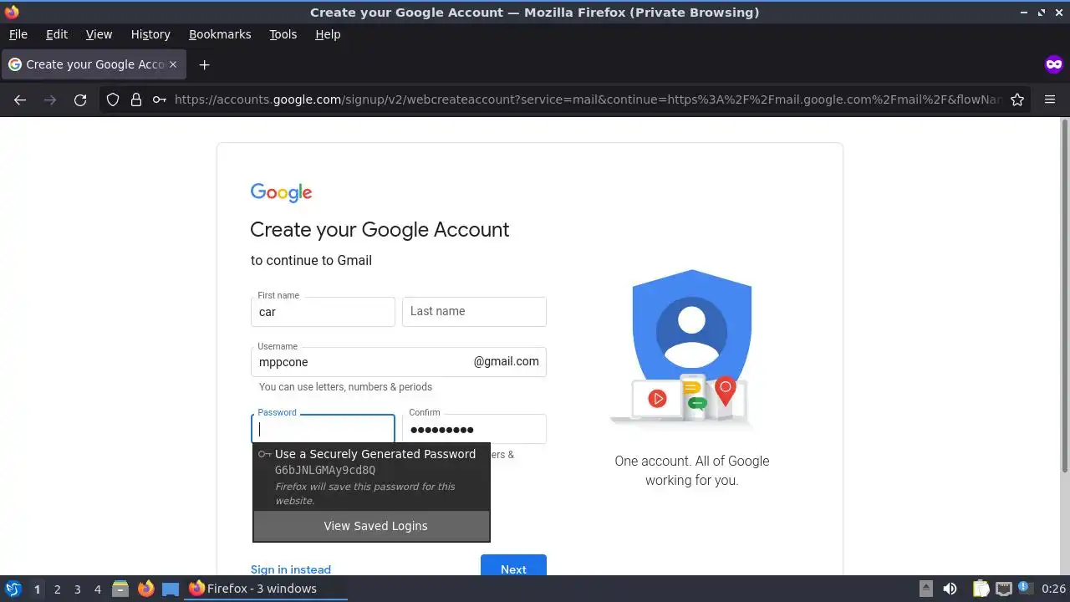Click the Confirm password field
This screenshot has height=602, width=1070.
point(474,429)
